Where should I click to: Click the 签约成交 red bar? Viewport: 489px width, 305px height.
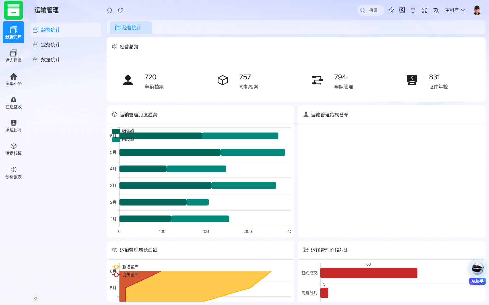(369, 273)
